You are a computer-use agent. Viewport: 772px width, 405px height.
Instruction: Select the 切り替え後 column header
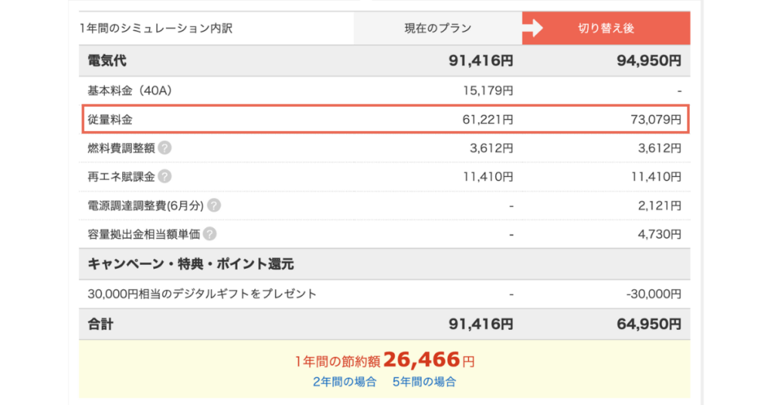click(x=606, y=29)
